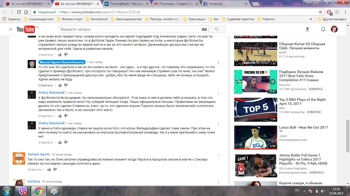Bookmark this page with the star icon
The width and height of the screenshot is (350, 196).
tap(320, 12)
